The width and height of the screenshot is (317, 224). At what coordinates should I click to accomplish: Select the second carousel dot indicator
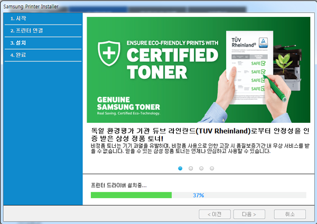[191, 168]
